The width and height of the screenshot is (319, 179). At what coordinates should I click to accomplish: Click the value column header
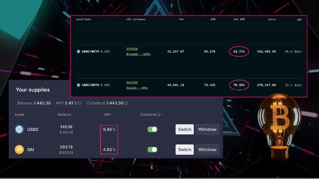click(272, 19)
